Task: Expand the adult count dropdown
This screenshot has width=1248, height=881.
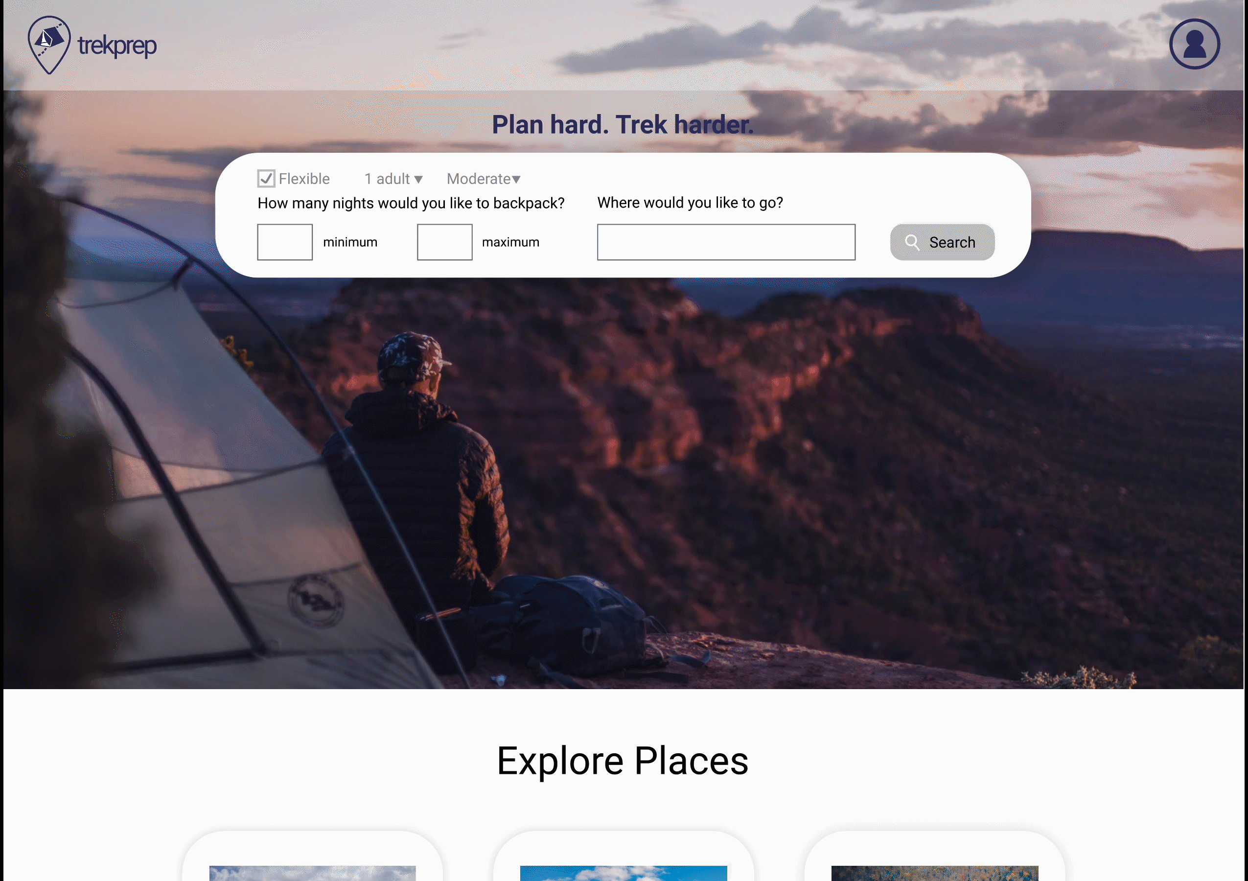Action: 392,178
